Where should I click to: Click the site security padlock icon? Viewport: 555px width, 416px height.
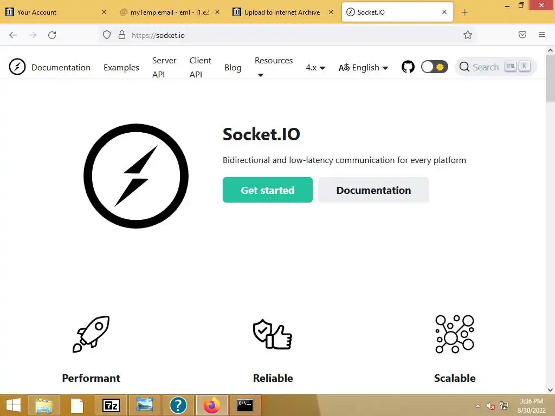122,35
